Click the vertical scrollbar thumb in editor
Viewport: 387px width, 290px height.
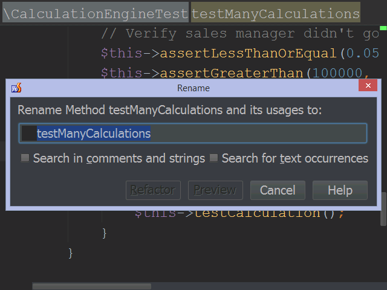[383, 209]
